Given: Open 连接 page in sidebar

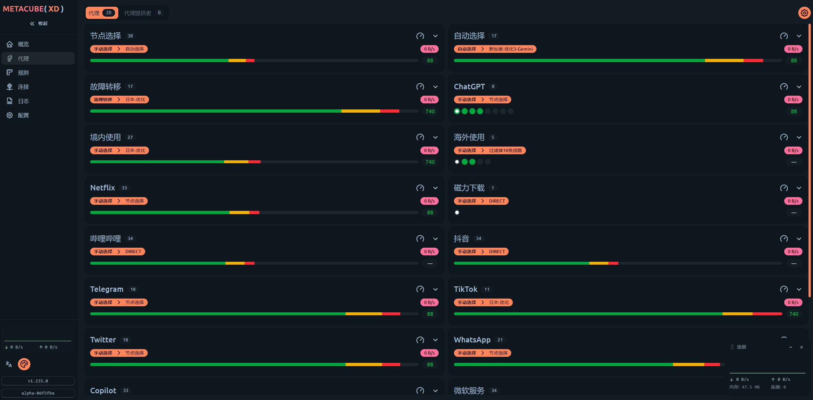Looking at the screenshot, I should click(x=23, y=87).
